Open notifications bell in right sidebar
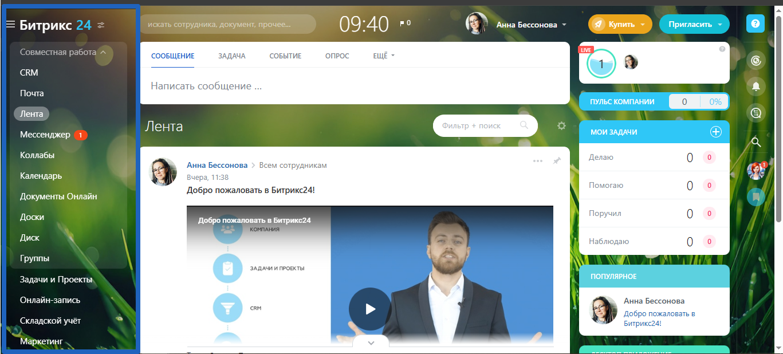Viewport: 783px width, 354px height. point(756,86)
